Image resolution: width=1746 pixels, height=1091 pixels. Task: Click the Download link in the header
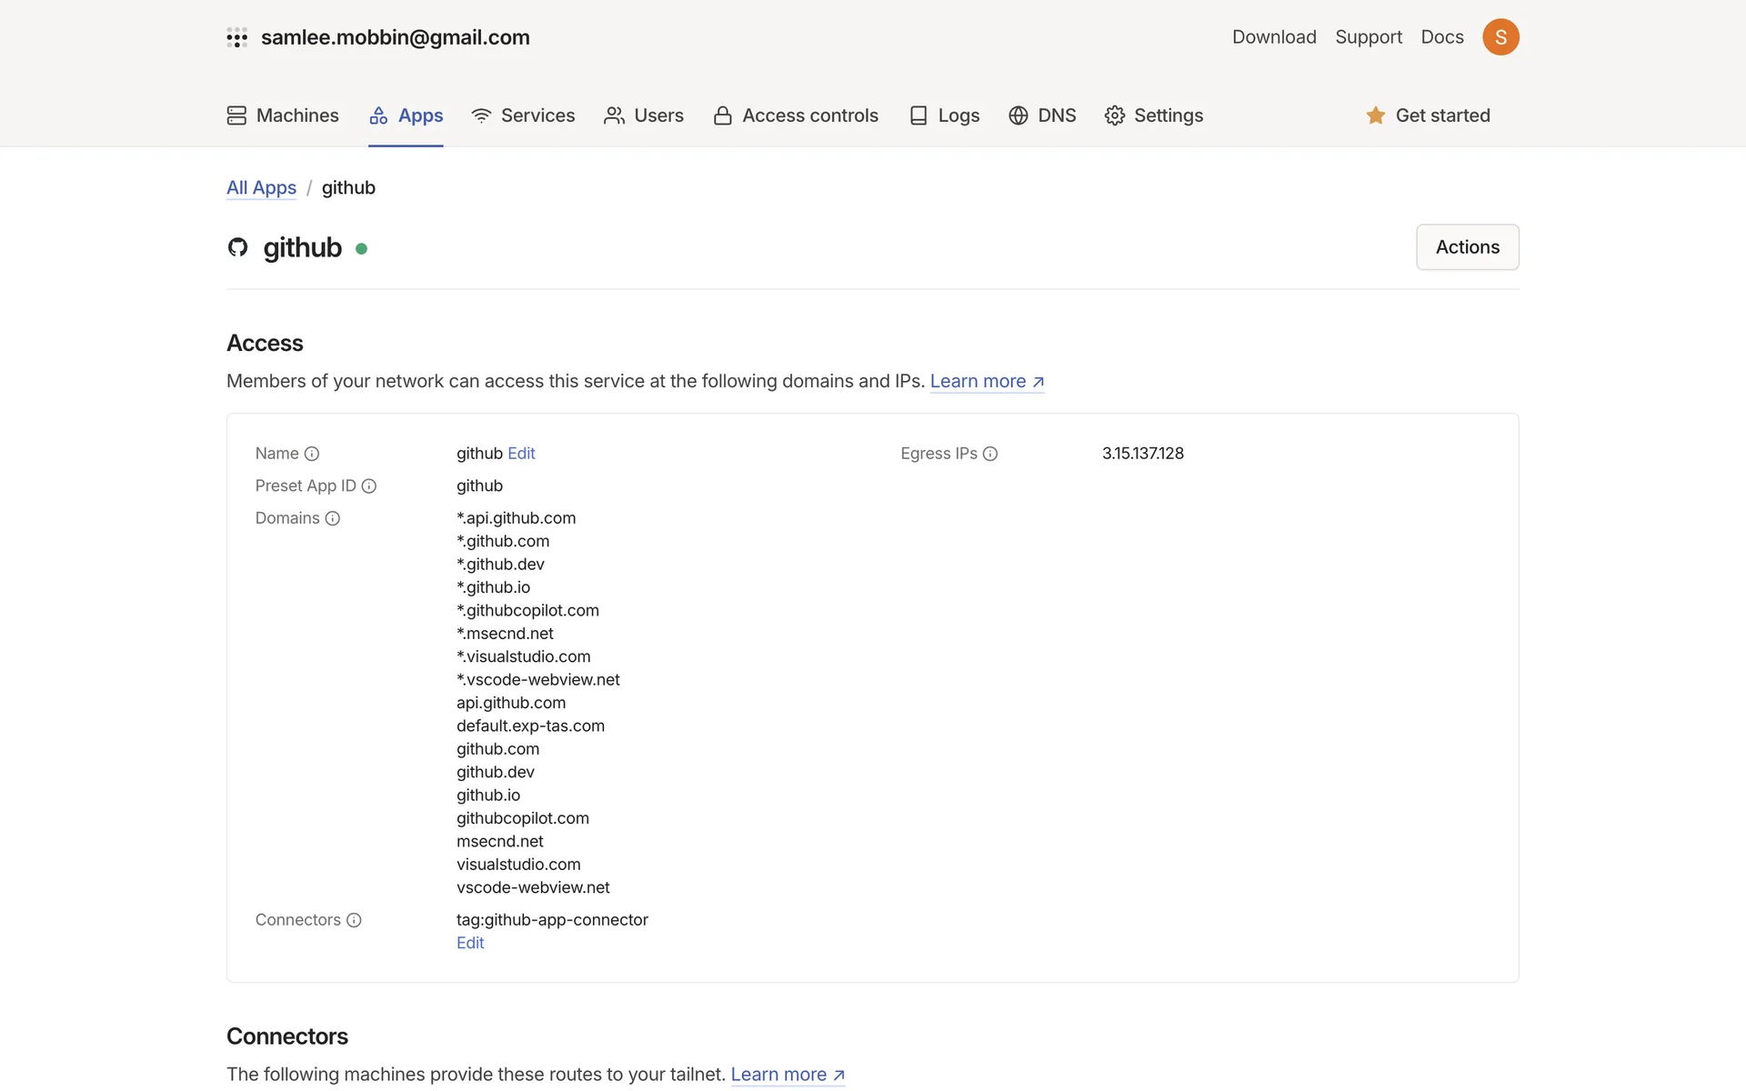pos(1274,37)
